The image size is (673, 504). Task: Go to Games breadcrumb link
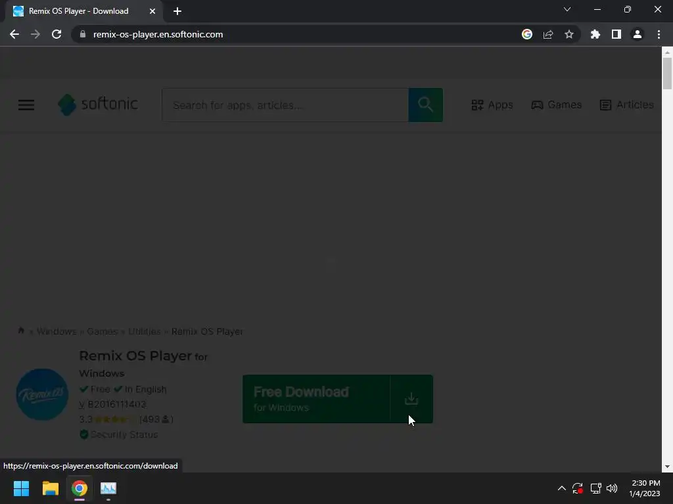[x=102, y=331]
